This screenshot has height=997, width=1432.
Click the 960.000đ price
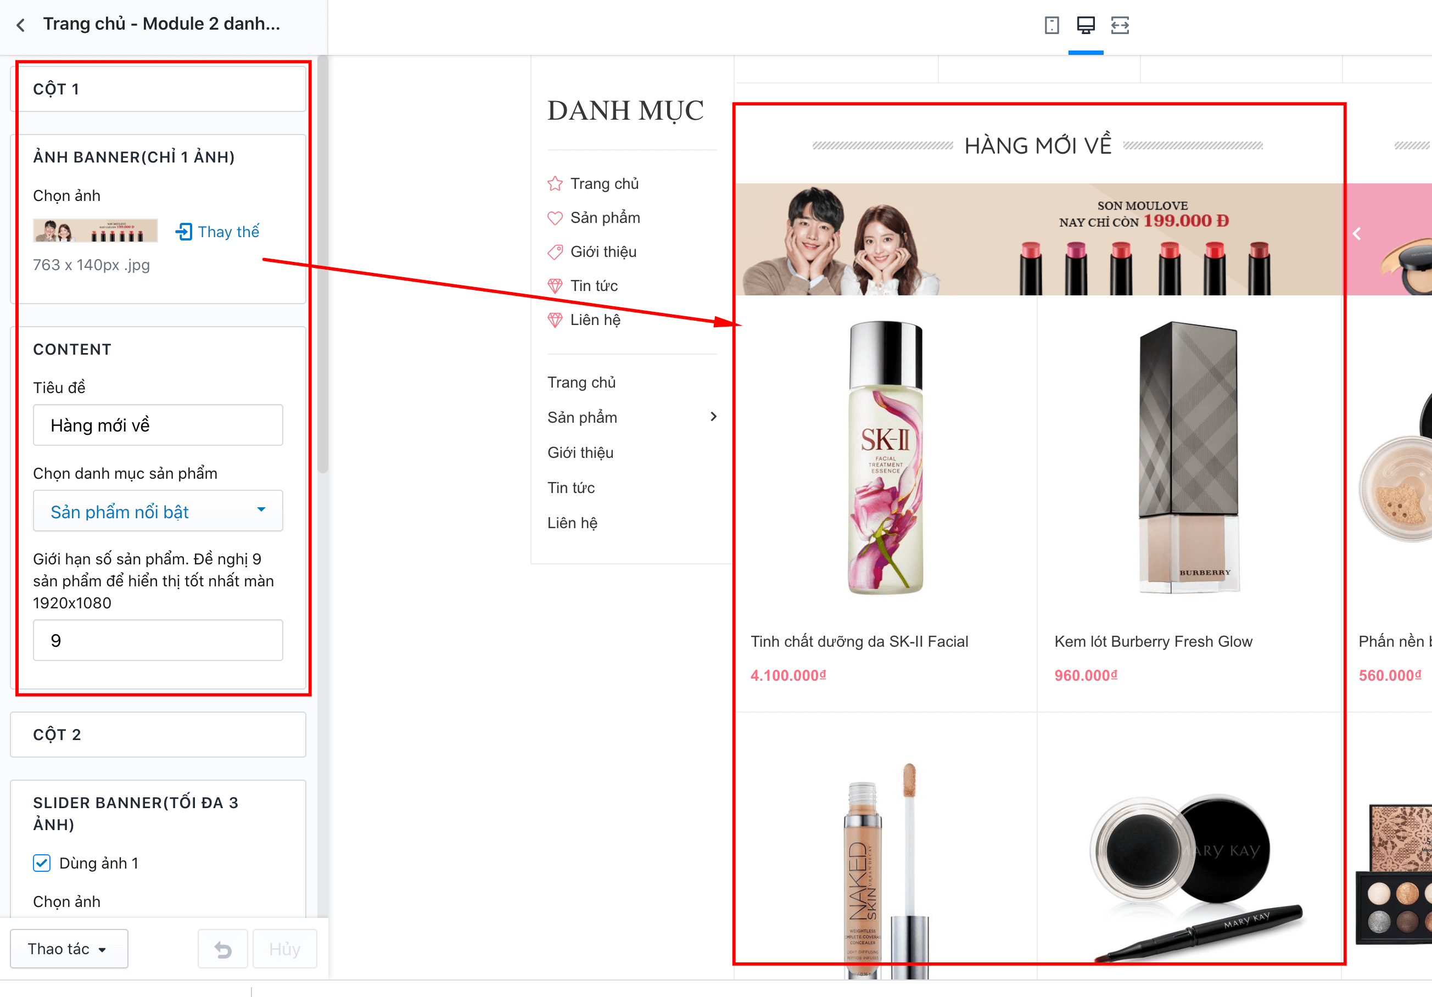[x=1086, y=675]
